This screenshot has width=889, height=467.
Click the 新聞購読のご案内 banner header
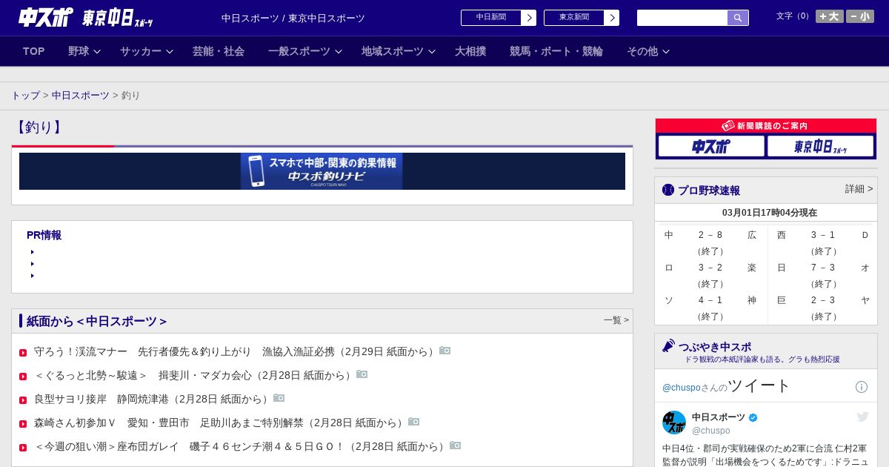(x=766, y=126)
